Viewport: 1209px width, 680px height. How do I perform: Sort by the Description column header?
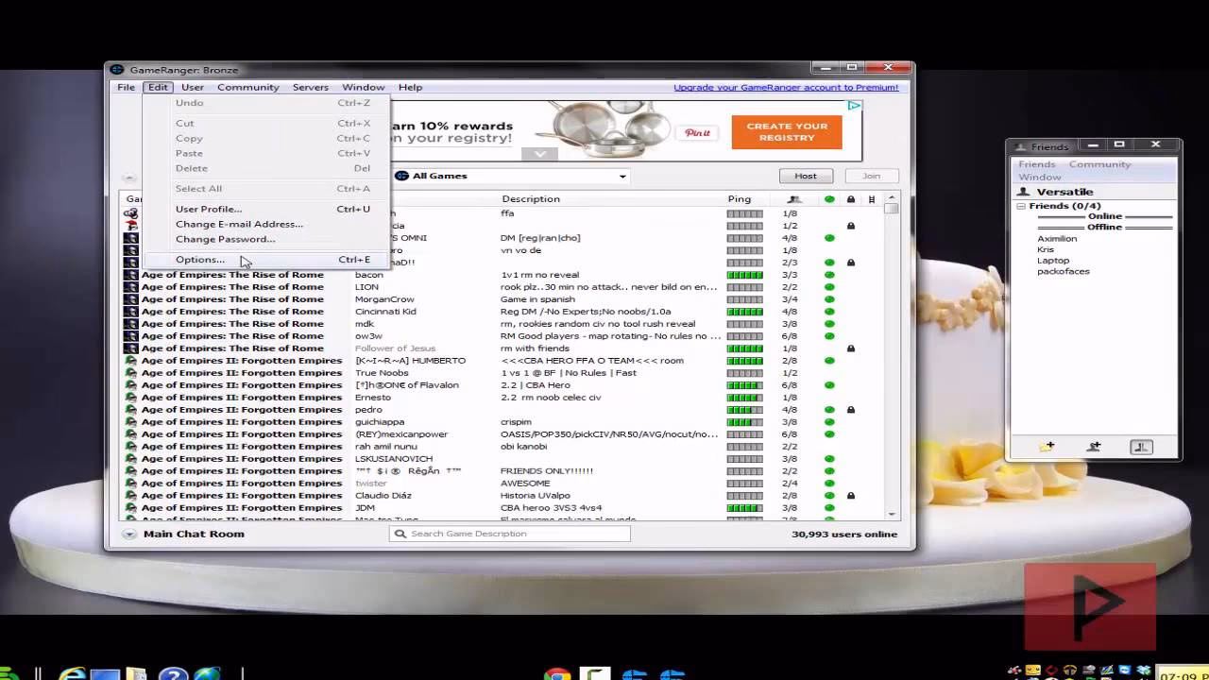click(x=531, y=199)
